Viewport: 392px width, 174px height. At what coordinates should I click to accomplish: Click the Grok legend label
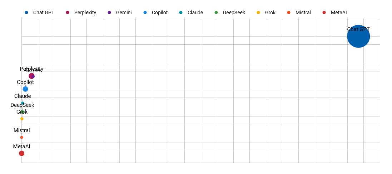coord(270,13)
